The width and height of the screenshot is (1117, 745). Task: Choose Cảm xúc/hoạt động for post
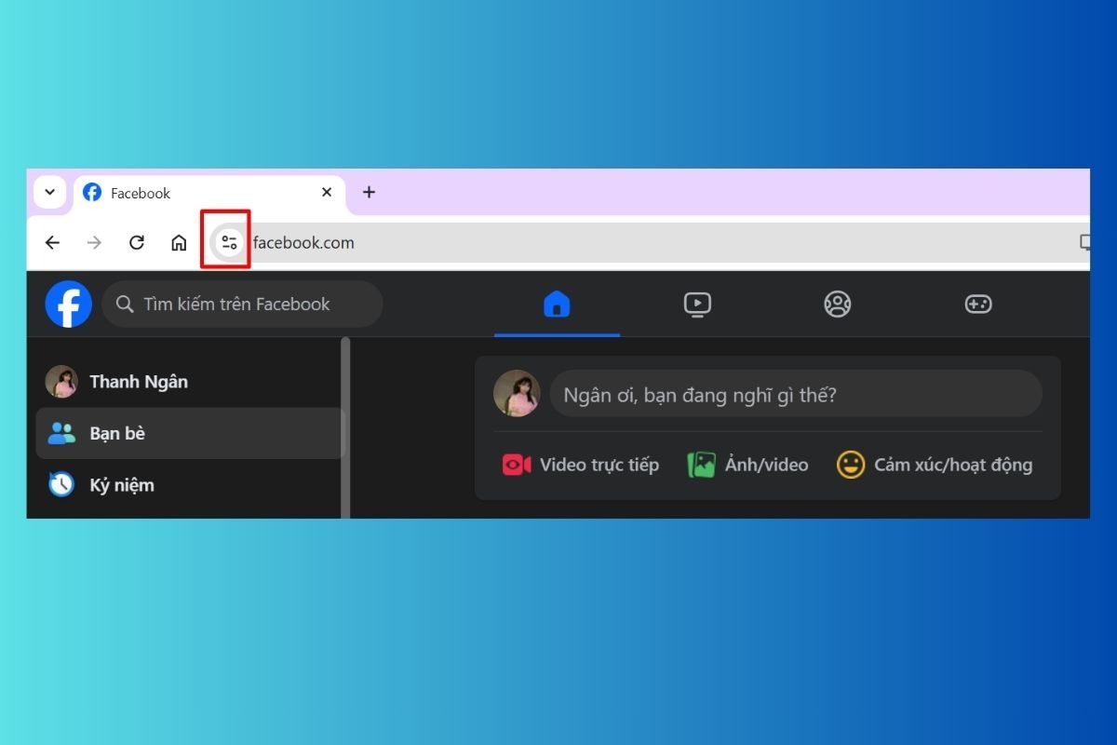coord(935,465)
